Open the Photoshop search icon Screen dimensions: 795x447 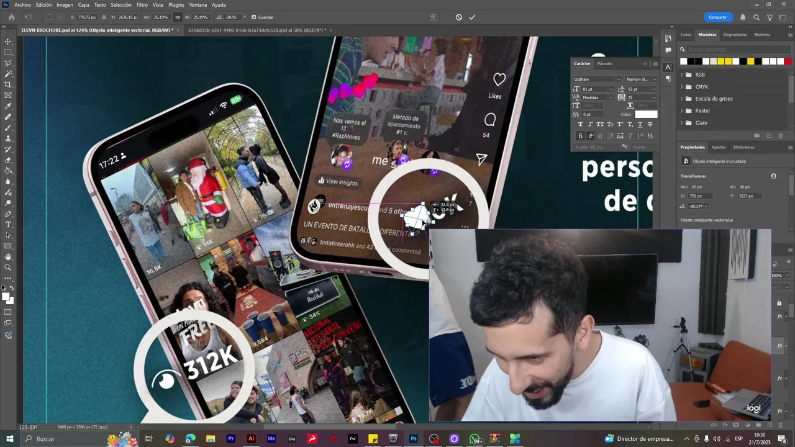coord(756,17)
